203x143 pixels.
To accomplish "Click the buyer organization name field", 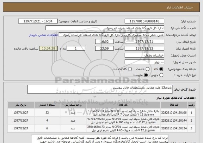I will click(x=105, y=28).
